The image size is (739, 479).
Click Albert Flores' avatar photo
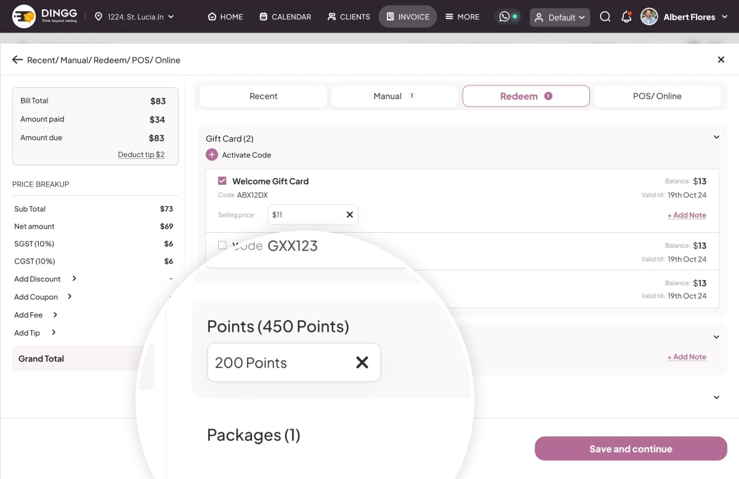(x=649, y=17)
